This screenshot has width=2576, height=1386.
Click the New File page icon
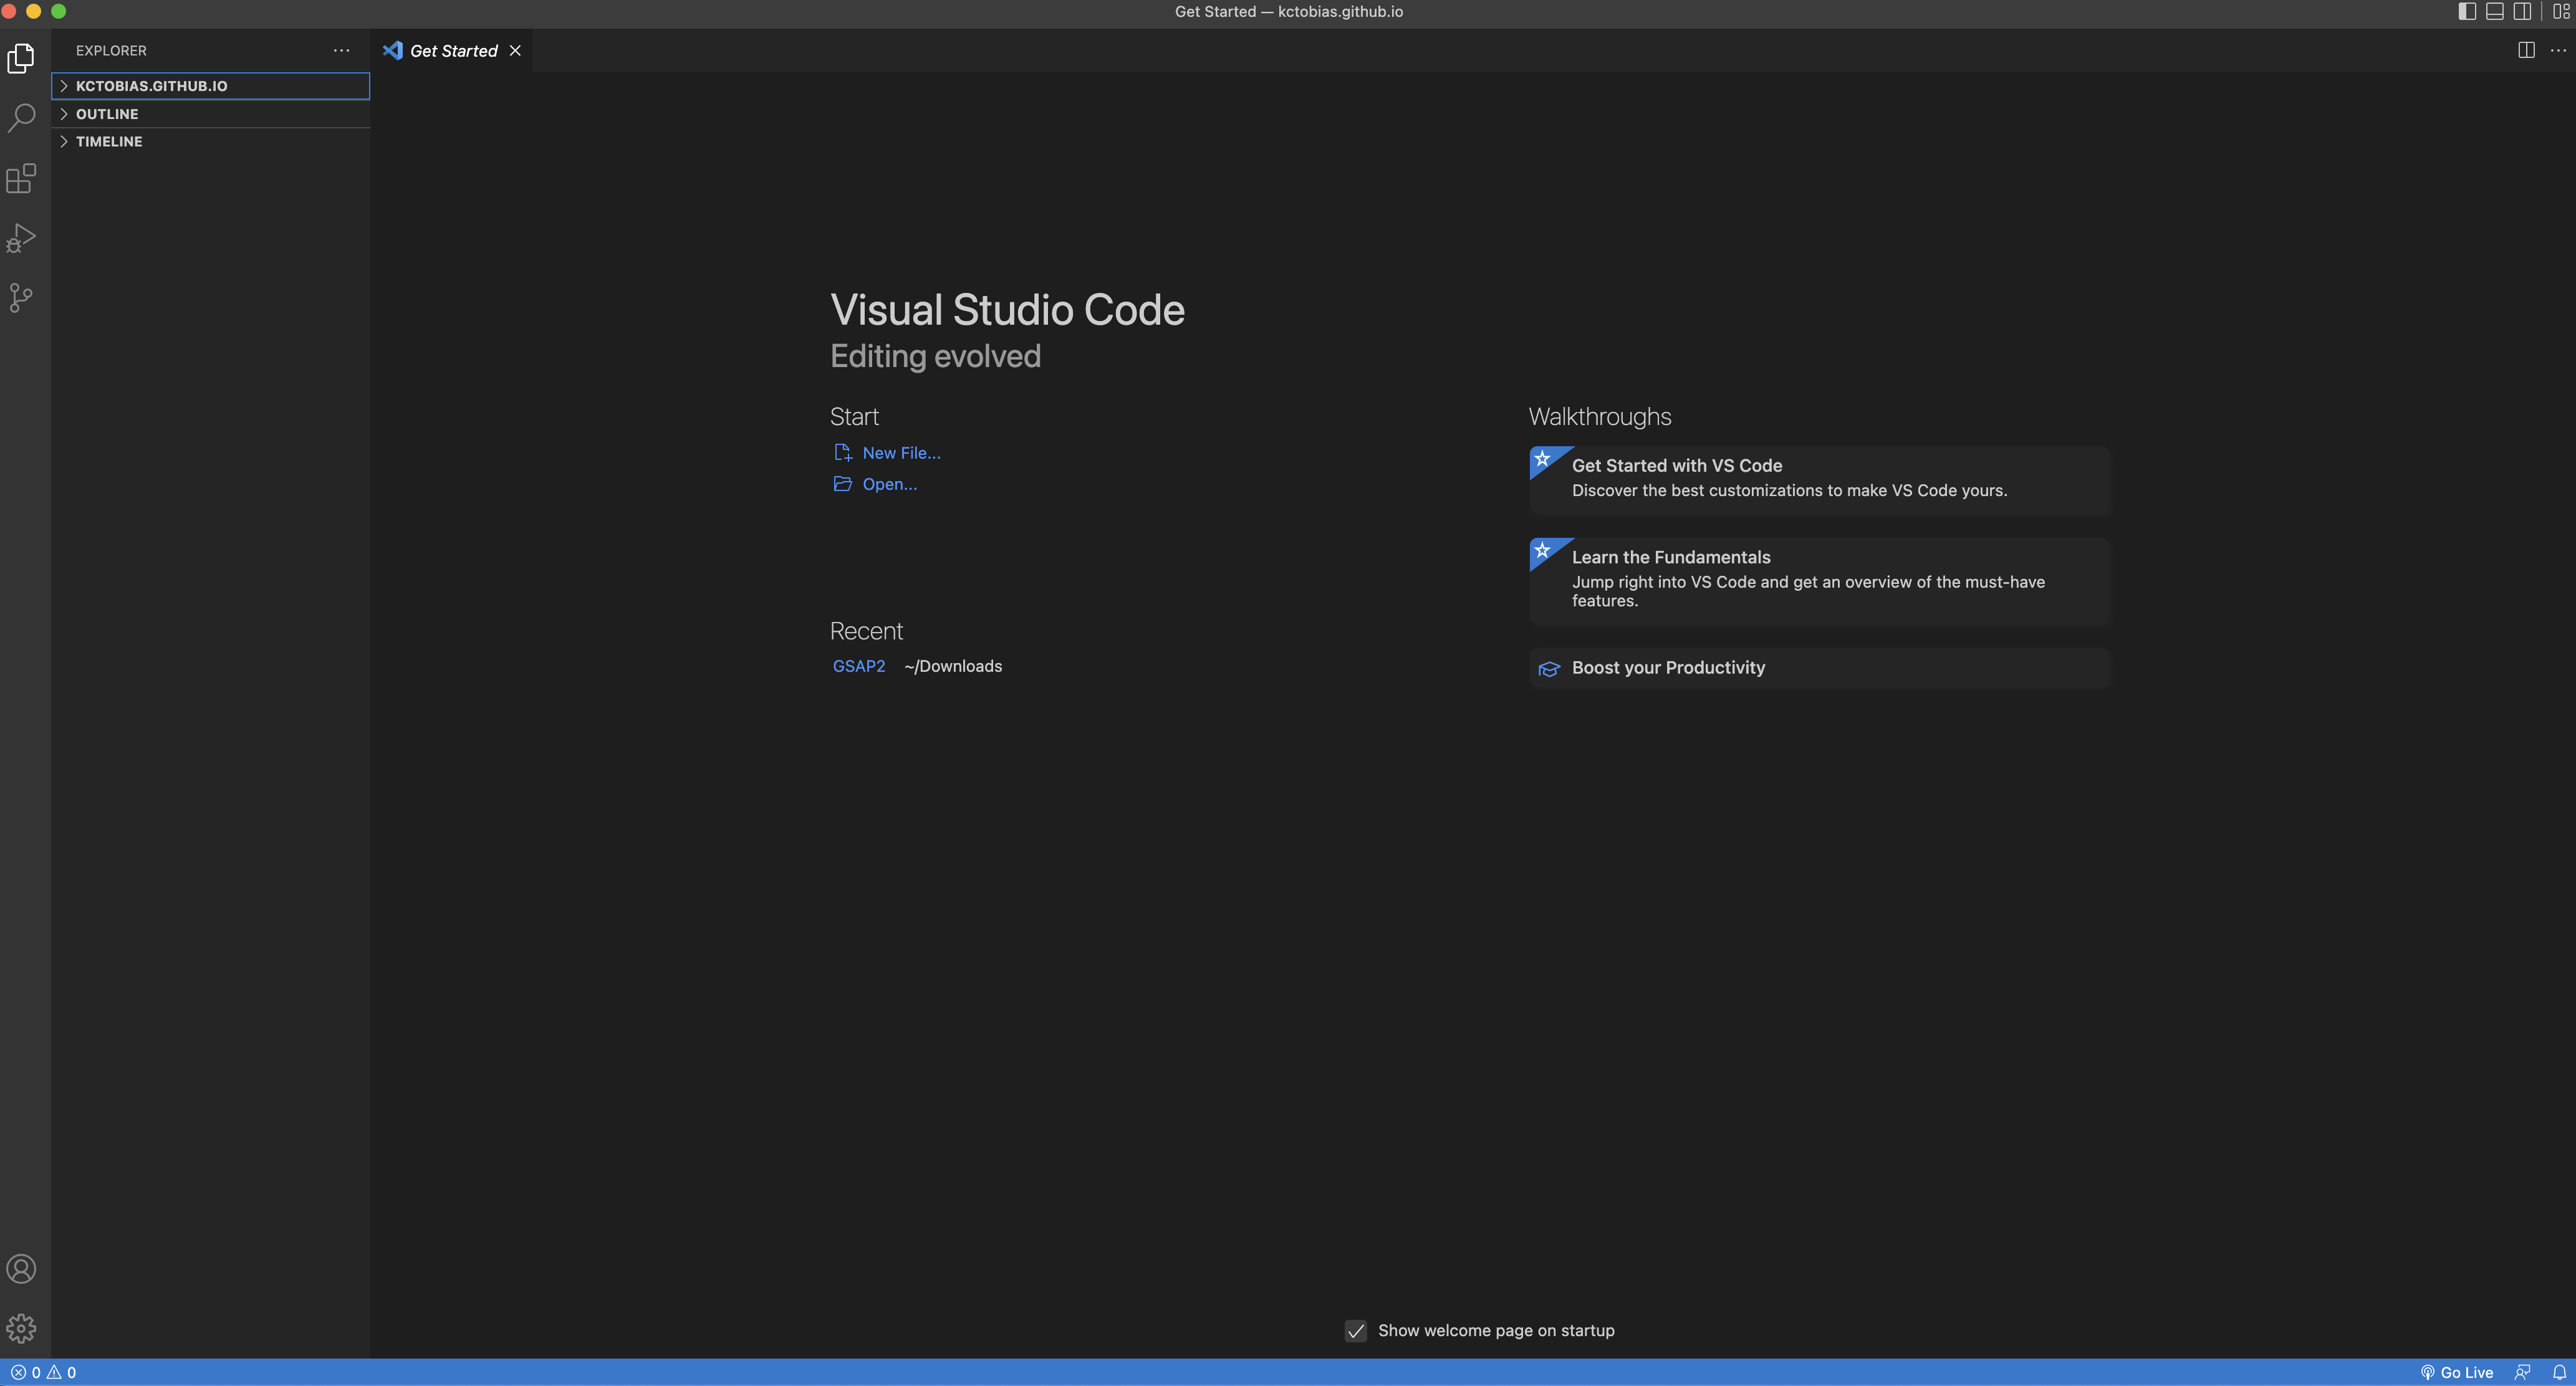(x=843, y=452)
